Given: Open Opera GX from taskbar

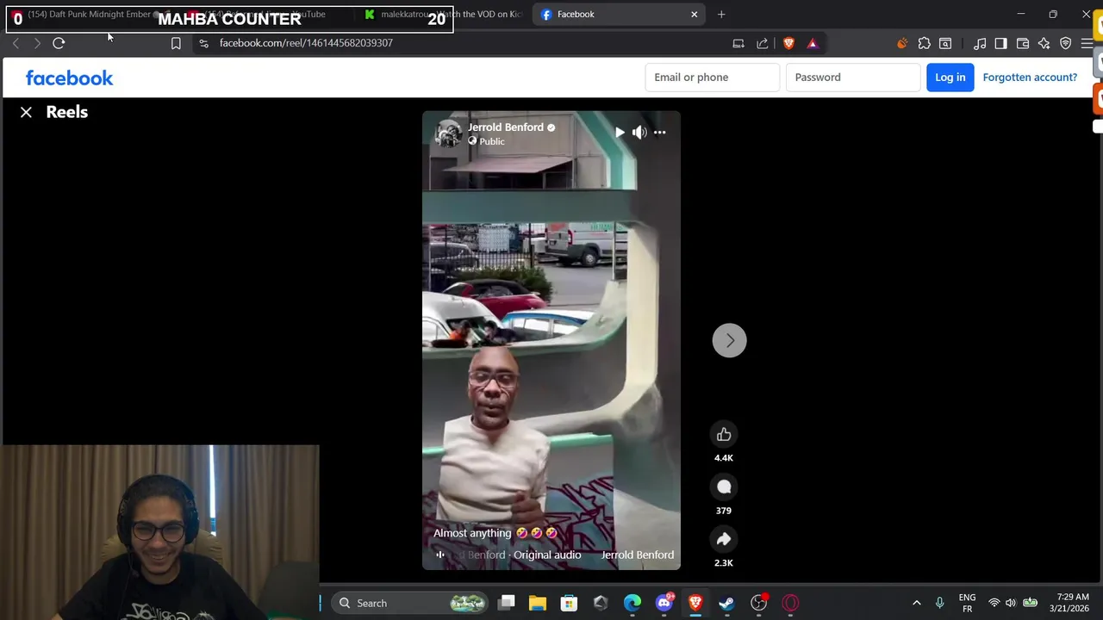Looking at the screenshot, I should coord(790,604).
